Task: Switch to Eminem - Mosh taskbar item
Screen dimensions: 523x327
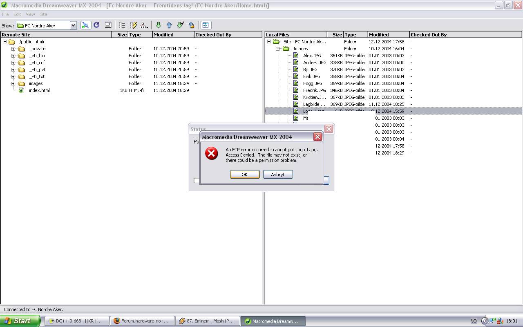Action: click(207, 321)
